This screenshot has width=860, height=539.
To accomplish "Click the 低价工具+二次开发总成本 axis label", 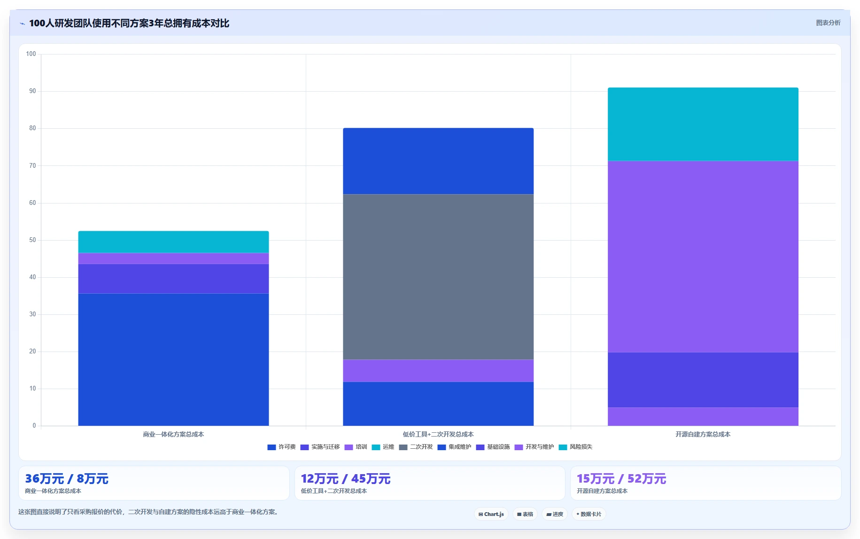I will click(438, 434).
